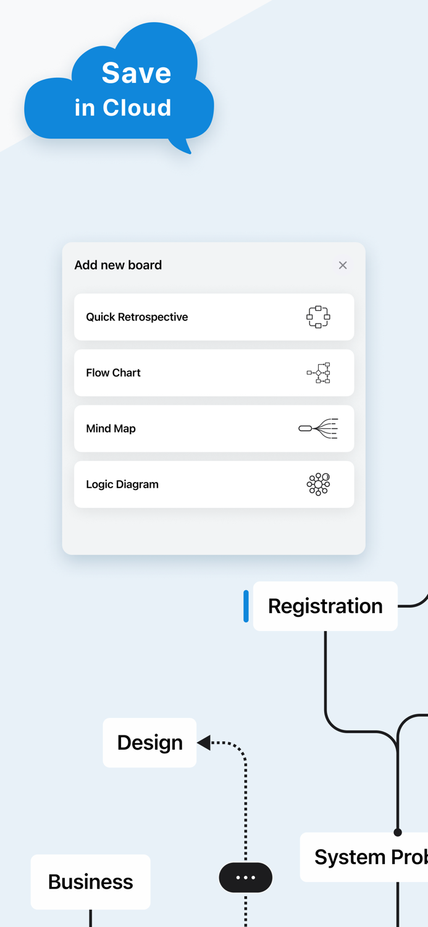This screenshot has width=428, height=927.
Task: Select the Quick Retrospective template icon
Action: click(x=317, y=316)
